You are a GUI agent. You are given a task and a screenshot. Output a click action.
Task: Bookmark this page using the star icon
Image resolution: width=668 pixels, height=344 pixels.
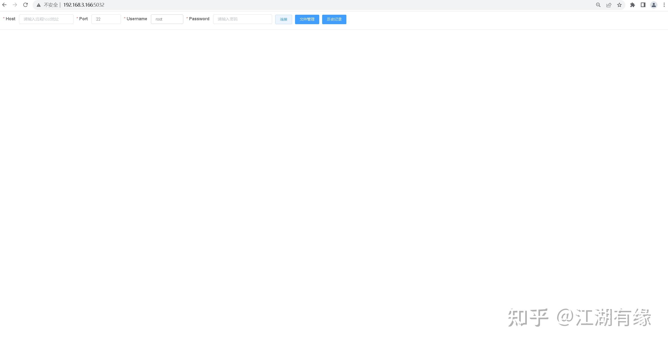(x=619, y=5)
